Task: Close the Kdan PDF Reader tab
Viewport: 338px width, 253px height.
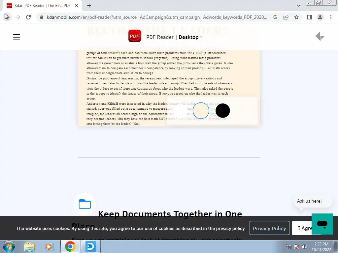Action: coord(77,6)
